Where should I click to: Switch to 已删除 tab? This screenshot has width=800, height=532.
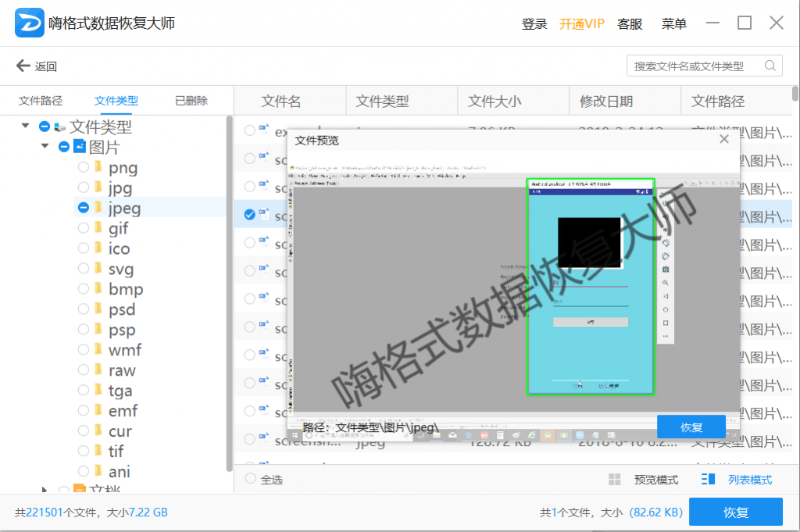pyautogui.click(x=191, y=101)
